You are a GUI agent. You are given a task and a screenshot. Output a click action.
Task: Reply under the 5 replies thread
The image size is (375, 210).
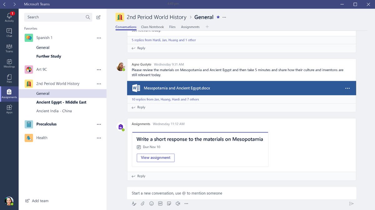tap(138, 48)
